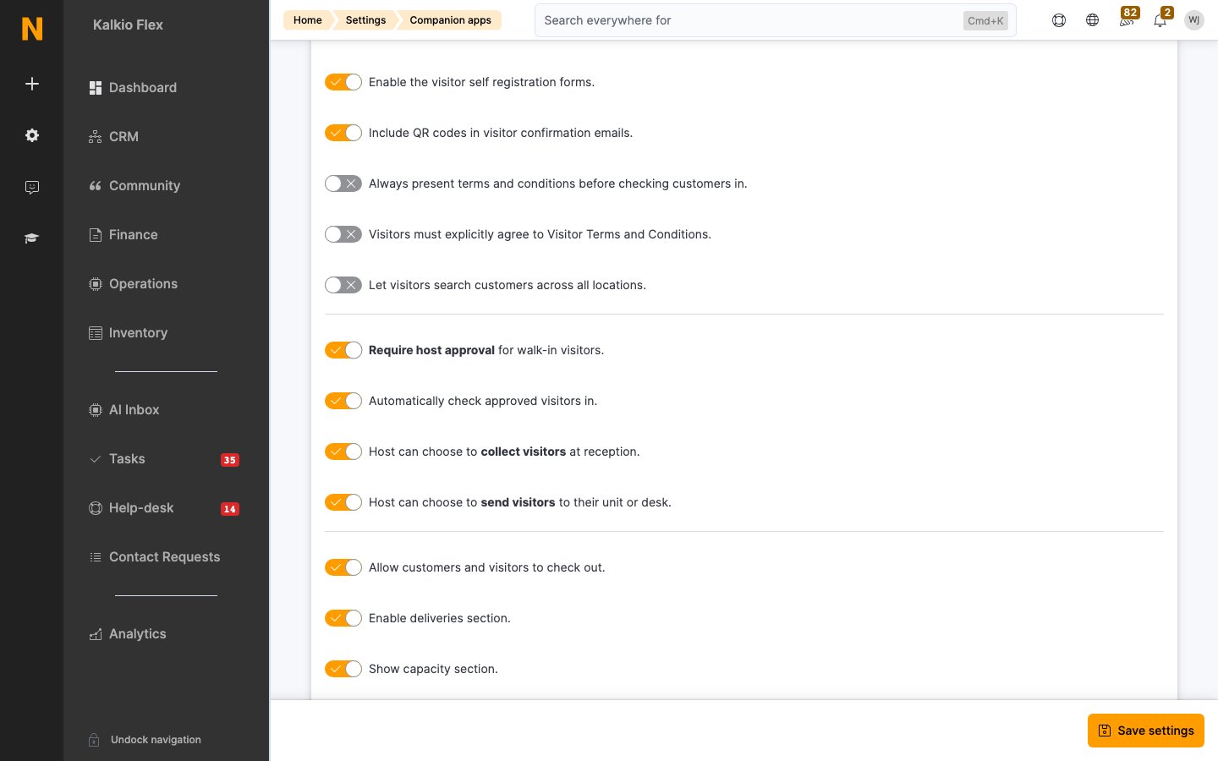This screenshot has width=1218, height=761.
Task: Enable always present terms and conditions switch
Action: point(343,183)
